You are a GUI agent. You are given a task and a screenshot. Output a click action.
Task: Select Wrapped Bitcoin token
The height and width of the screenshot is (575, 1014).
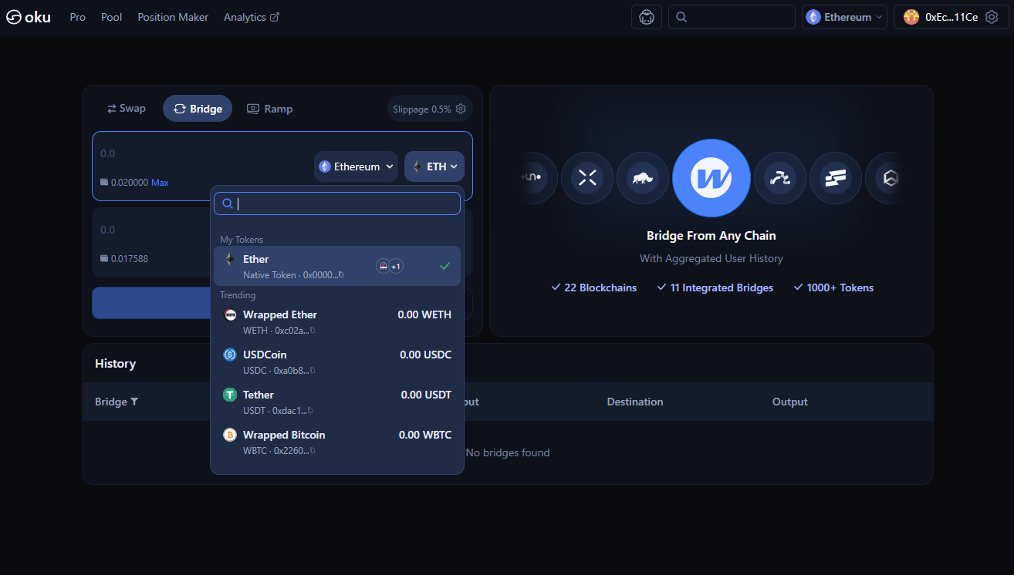coord(337,442)
